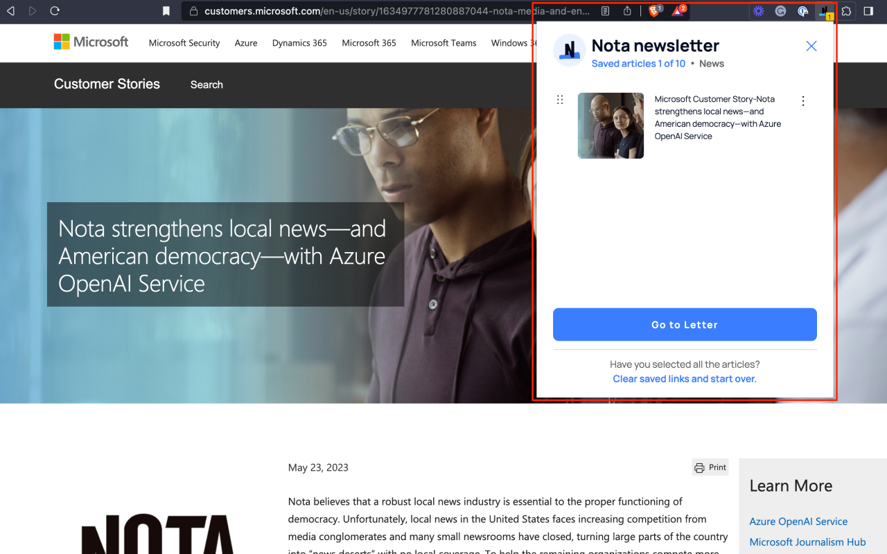
Task: Open the Dynamics 365 dropdown menu
Action: [299, 43]
